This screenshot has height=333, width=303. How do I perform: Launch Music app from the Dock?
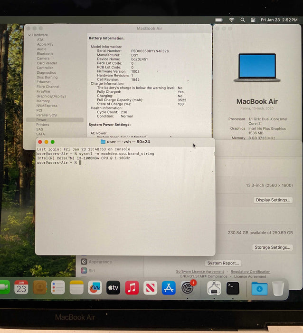[132, 288]
